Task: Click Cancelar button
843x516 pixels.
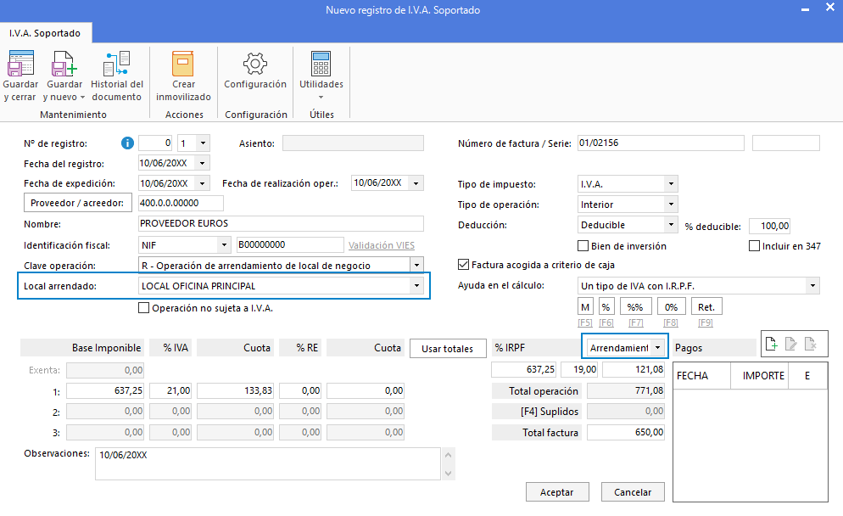Action: pyautogui.click(x=633, y=491)
